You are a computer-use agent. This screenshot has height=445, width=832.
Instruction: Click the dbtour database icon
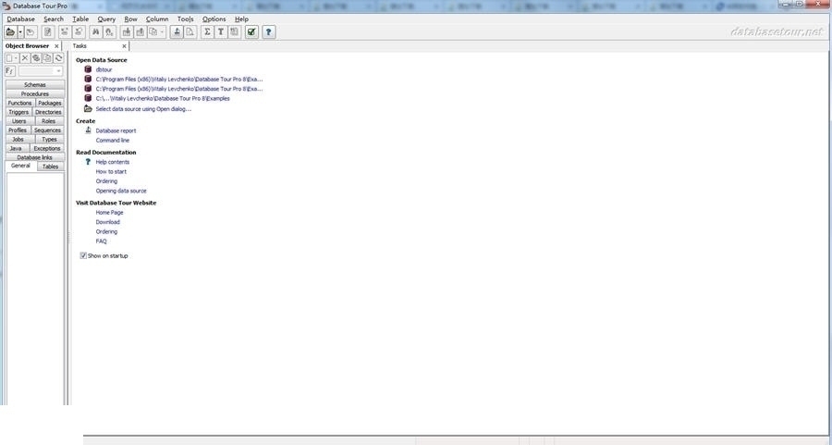tap(88, 69)
